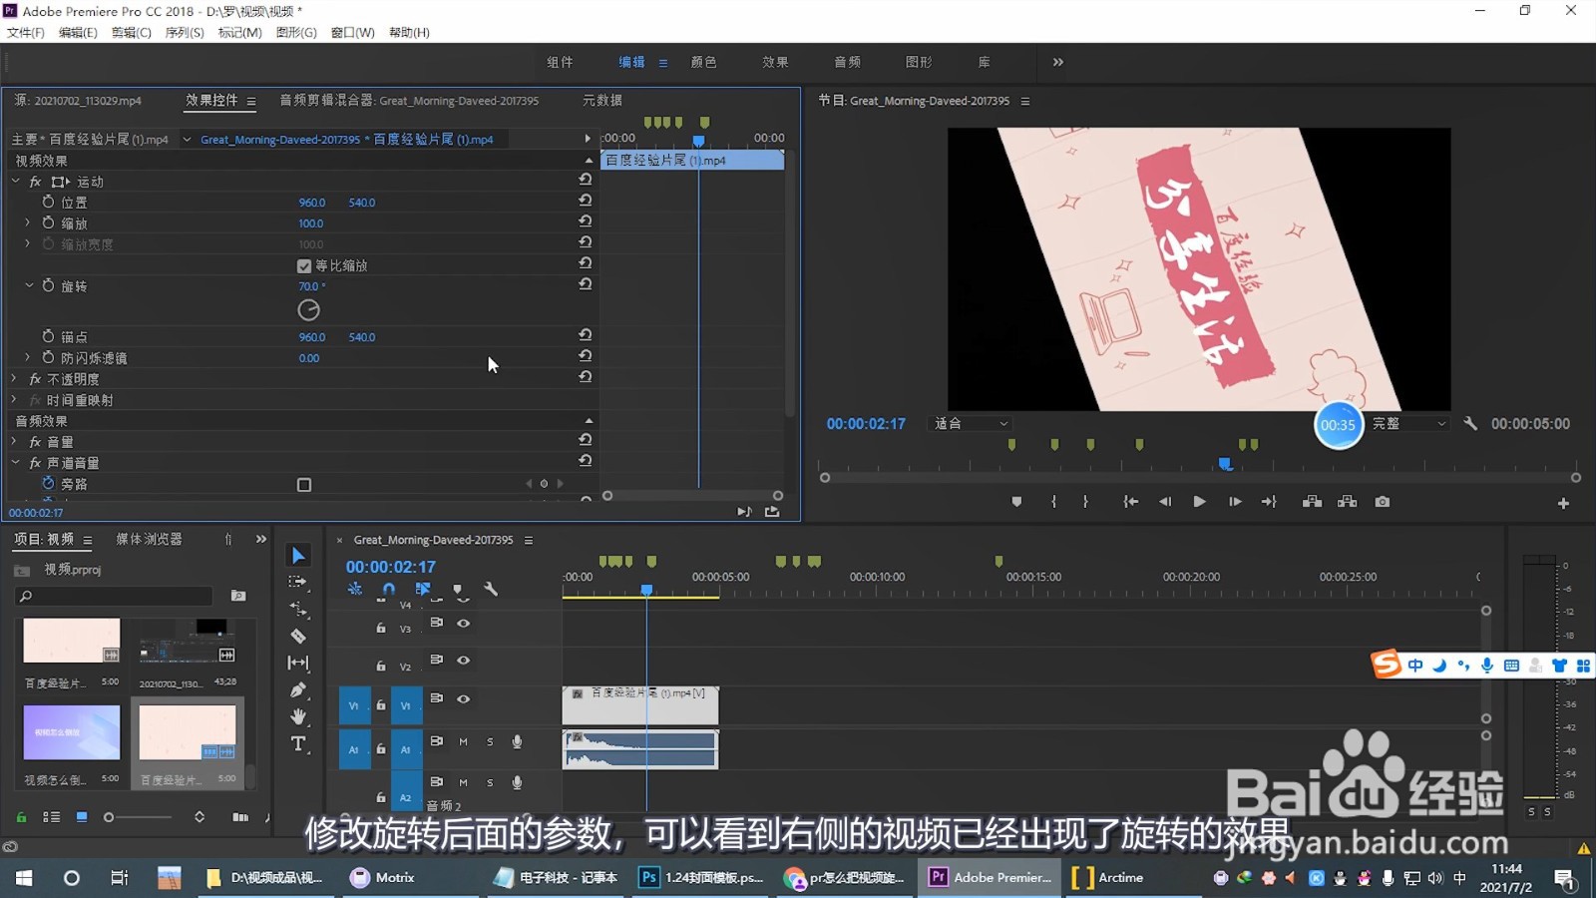Click the Extract button in Program monitor

pos(1347,502)
